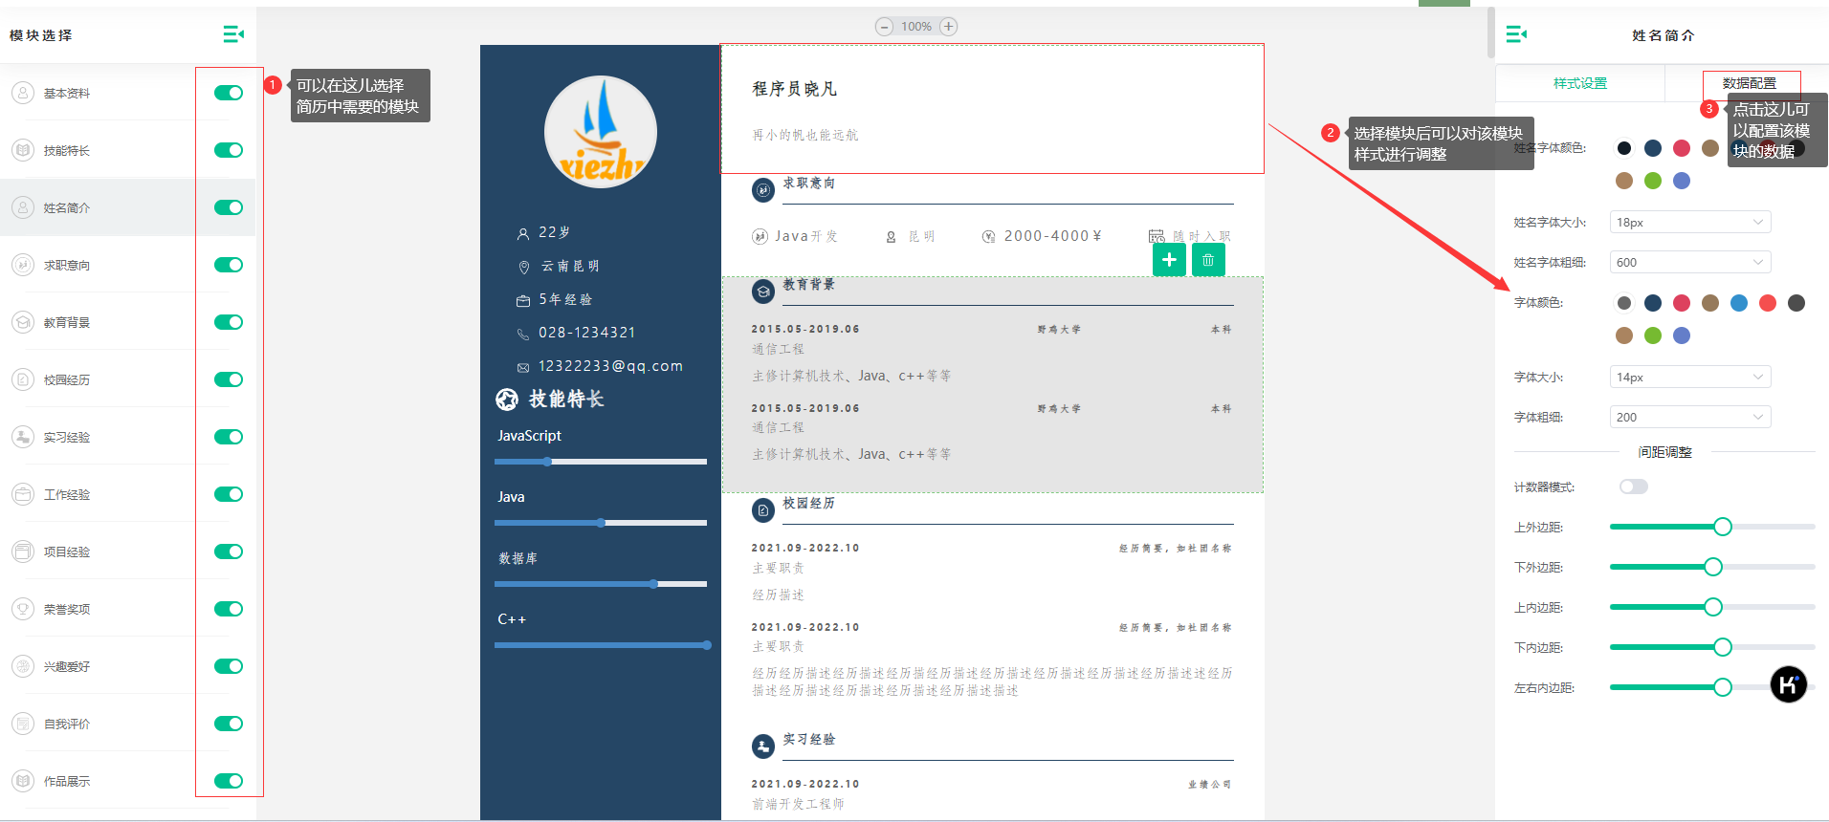Click the 技能特长 heading icon on the resume
The image size is (1829, 822).
click(507, 400)
